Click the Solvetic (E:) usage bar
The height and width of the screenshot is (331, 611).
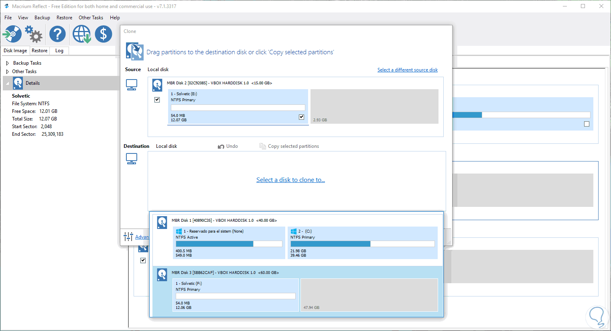pyautogui.click(x=238, y=108)
